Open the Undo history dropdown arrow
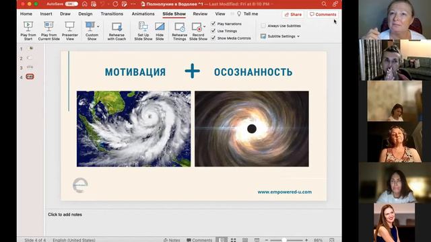This screenshot has width=431, height=242. (x=108, y=4)
